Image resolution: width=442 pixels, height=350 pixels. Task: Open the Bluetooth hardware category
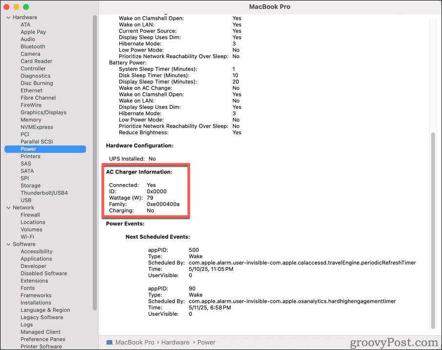pos(33,47)
